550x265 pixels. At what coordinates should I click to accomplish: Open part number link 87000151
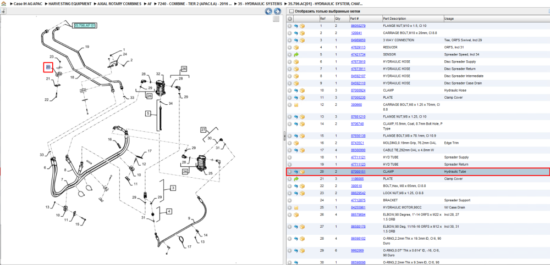pyautogui.click(x=358, y=172)
